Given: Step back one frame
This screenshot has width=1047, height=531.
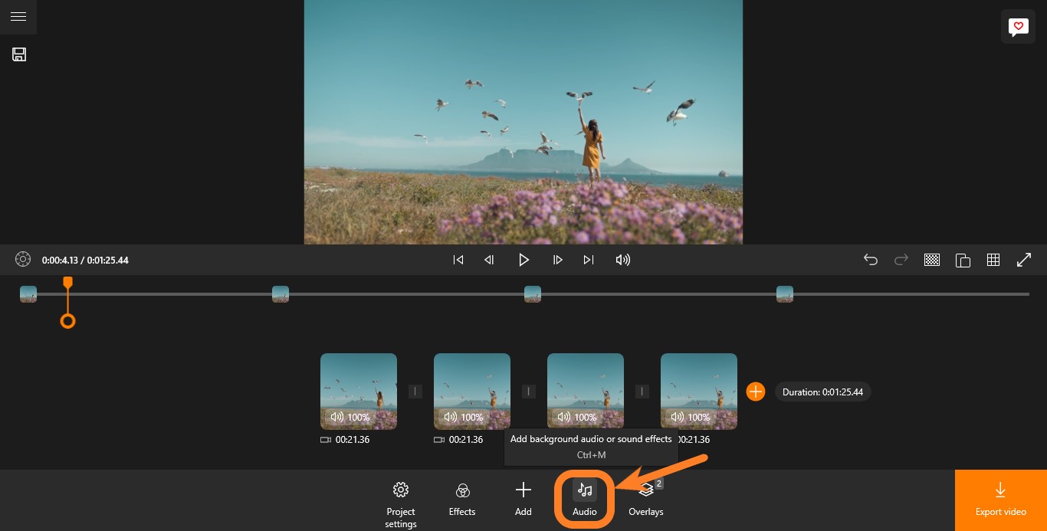Looking at the screenshot, I should (x=489, y=260).
